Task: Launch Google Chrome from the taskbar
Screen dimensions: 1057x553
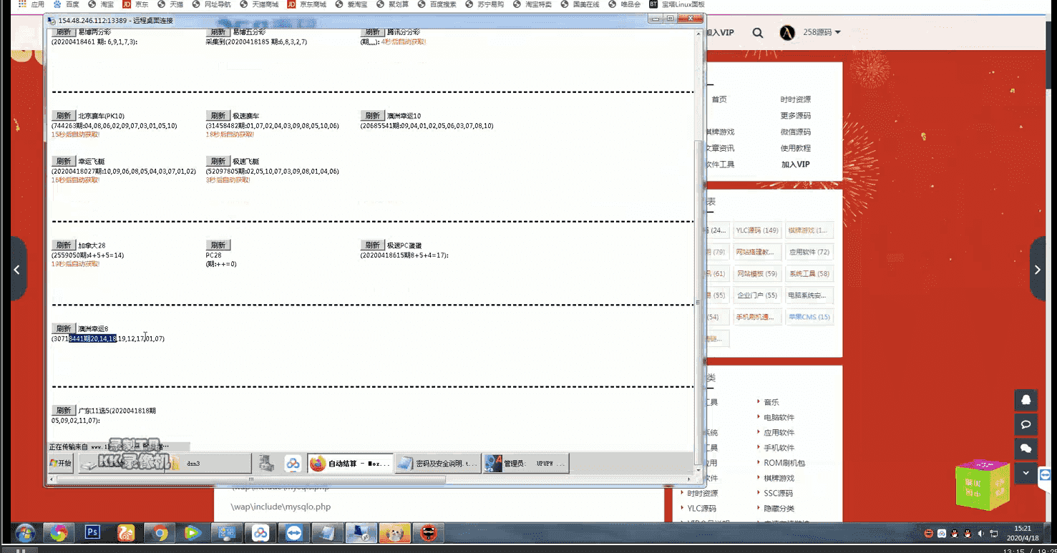Action: point(159,532)
